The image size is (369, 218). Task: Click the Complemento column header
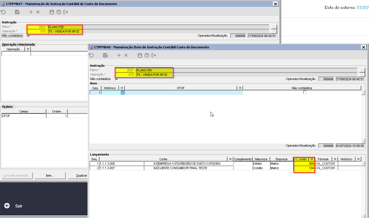point(243,159)
